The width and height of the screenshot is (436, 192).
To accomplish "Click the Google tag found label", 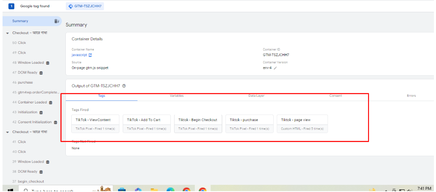I will (35, 6).
